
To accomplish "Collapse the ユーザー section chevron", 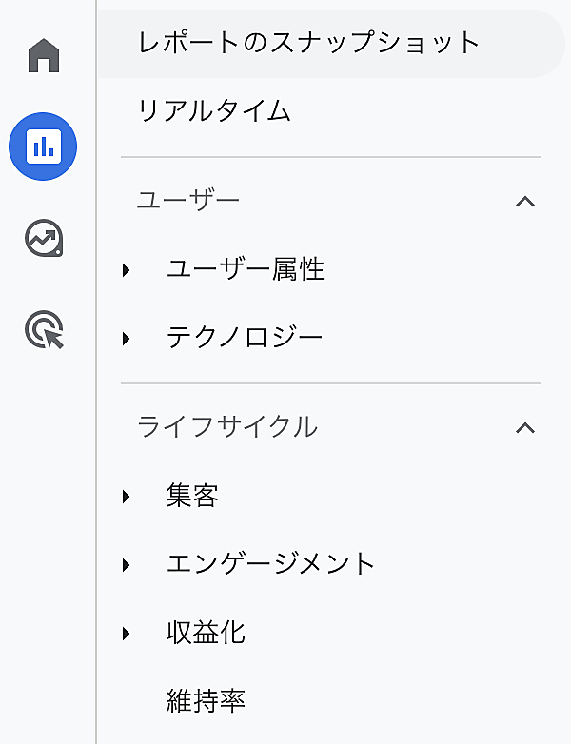I will click(x=524, y=201).
